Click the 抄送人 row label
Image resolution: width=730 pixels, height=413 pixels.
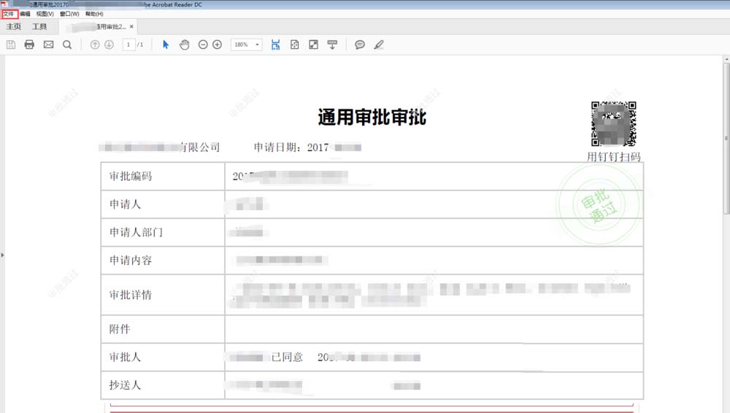click(x=125, y=385)
